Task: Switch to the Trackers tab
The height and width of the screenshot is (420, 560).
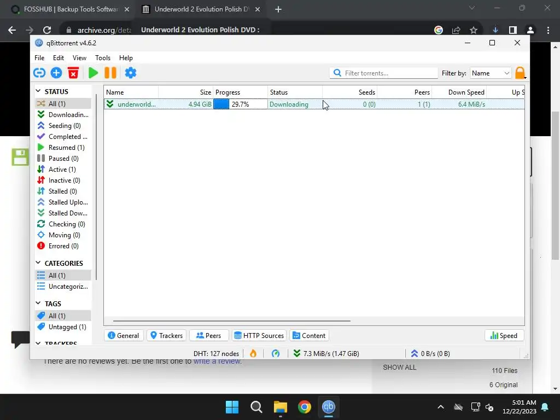Action: pos(166,336)
